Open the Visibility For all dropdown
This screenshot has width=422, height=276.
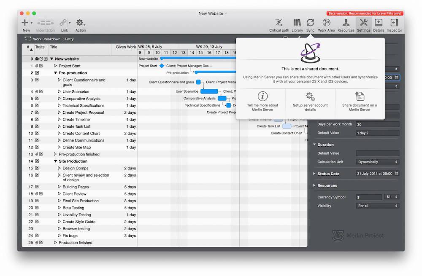click(x=377, y=206)
